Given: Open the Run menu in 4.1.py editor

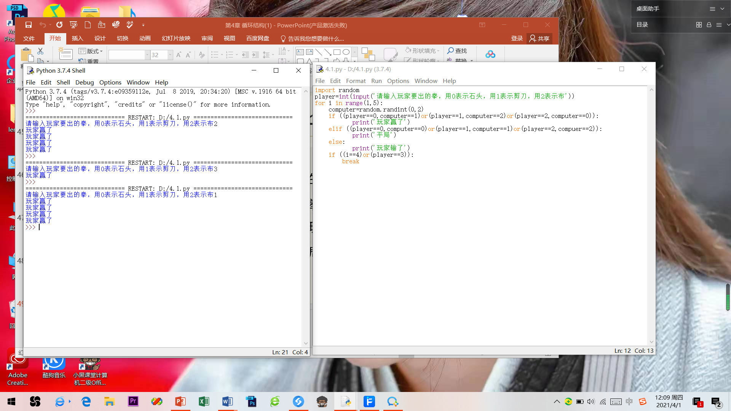Looking at the screenshot, I should coord(376,81).
